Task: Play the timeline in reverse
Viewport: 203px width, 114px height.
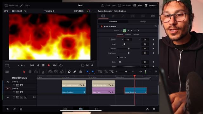Action: (x=38, y=65)
